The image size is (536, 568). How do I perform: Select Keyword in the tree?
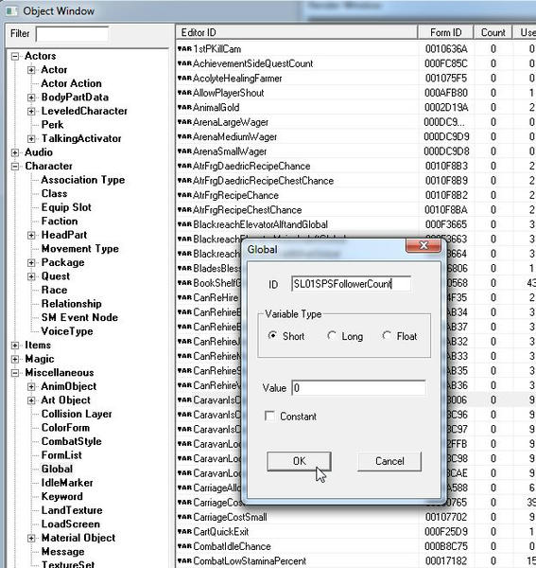[61, 496]
